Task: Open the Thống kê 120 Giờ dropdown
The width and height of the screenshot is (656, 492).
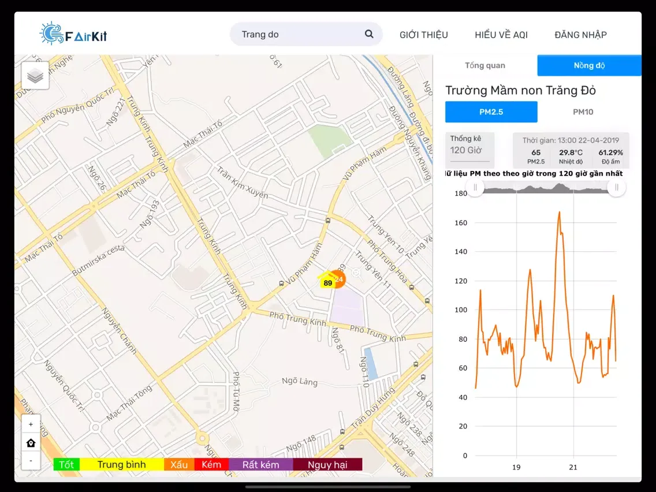Action: click(470, 150)
